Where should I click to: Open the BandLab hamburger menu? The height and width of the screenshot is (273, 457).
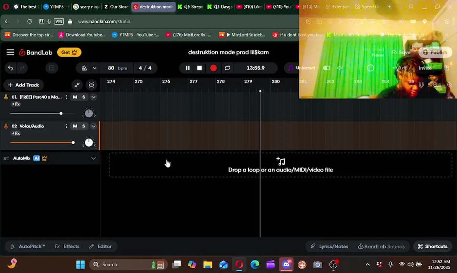pyautogui.click(x=10, y=52)
